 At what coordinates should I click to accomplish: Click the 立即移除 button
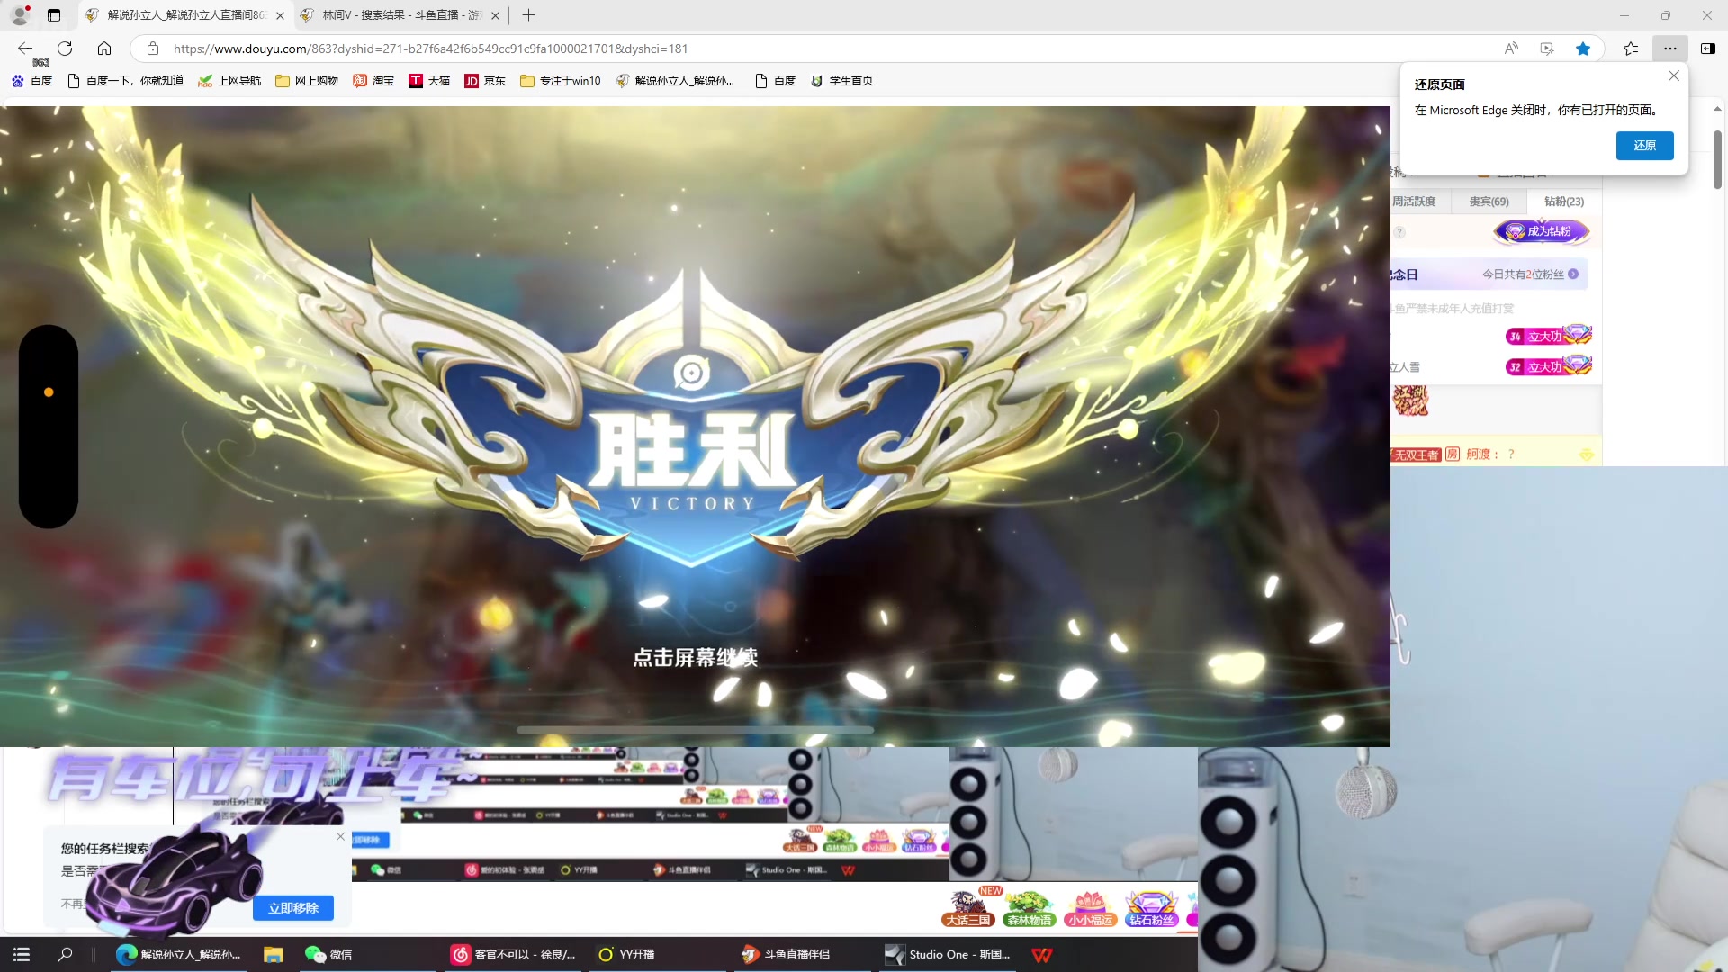(293, 908)
